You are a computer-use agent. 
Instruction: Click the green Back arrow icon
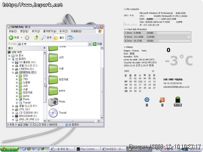tap(11, 37)
